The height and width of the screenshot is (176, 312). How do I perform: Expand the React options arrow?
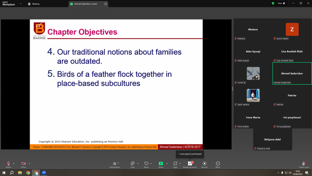[x=151, y=163]
